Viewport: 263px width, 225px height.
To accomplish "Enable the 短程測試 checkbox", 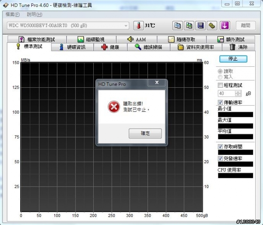I will (220, 85).
